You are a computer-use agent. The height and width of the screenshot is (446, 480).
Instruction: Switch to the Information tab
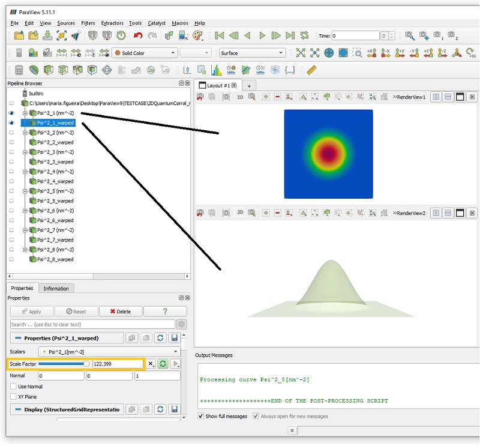pyautogui.click(x=56, y=289)
